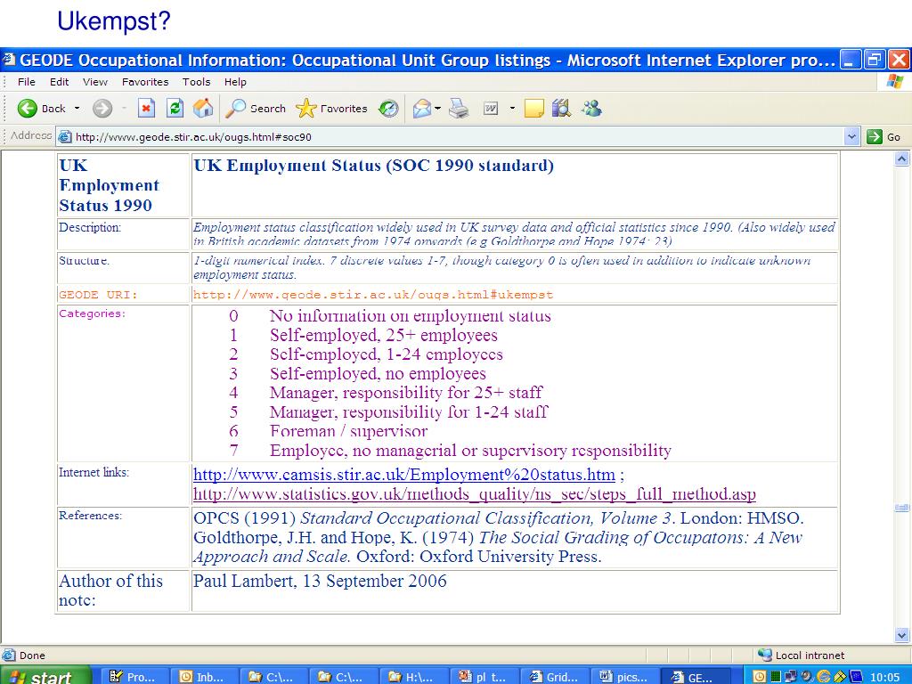Follow the camsis.stir.ac.uk Employment status link
The height and width of the screenshot is (684, 912).
tap(403, 475)
